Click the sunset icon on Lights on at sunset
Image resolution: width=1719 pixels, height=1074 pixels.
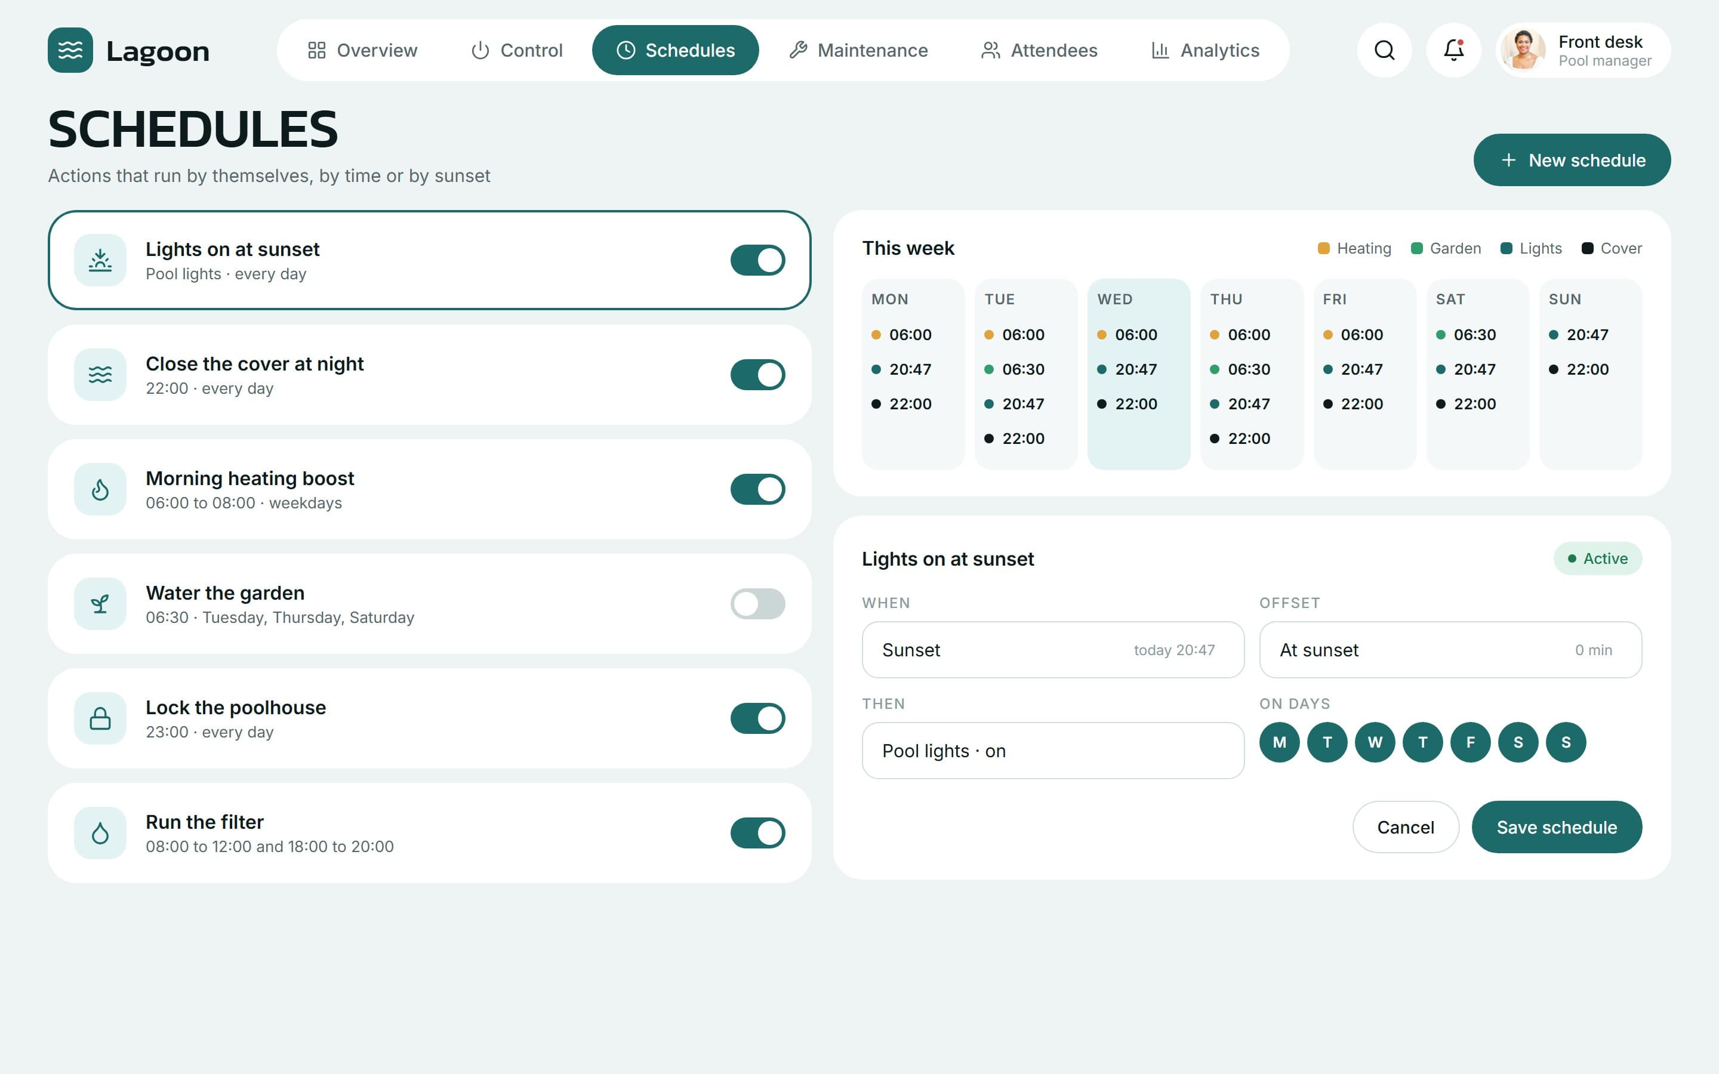[100, 261]
